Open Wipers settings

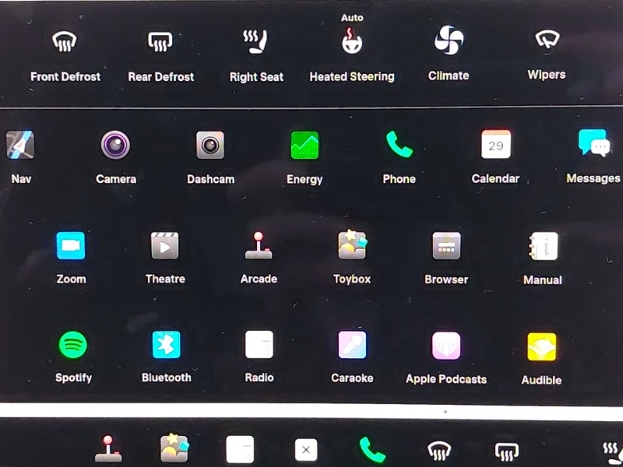(546, 41)
